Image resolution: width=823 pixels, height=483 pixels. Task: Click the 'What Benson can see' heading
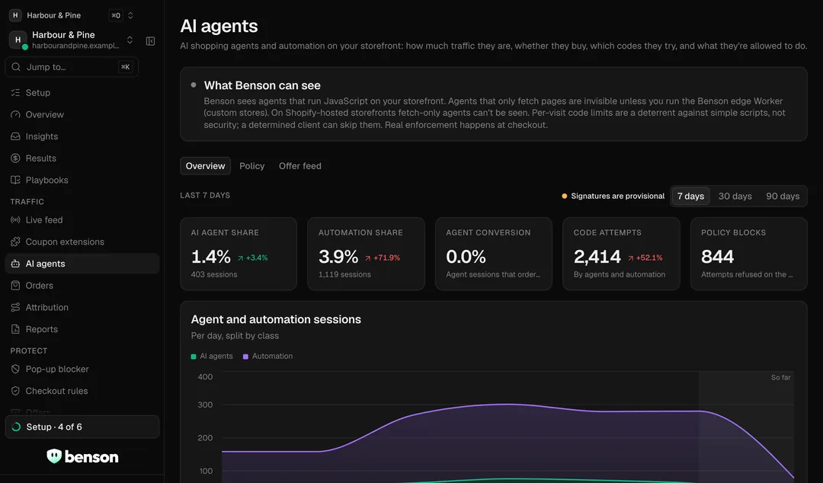pos(262,85)
